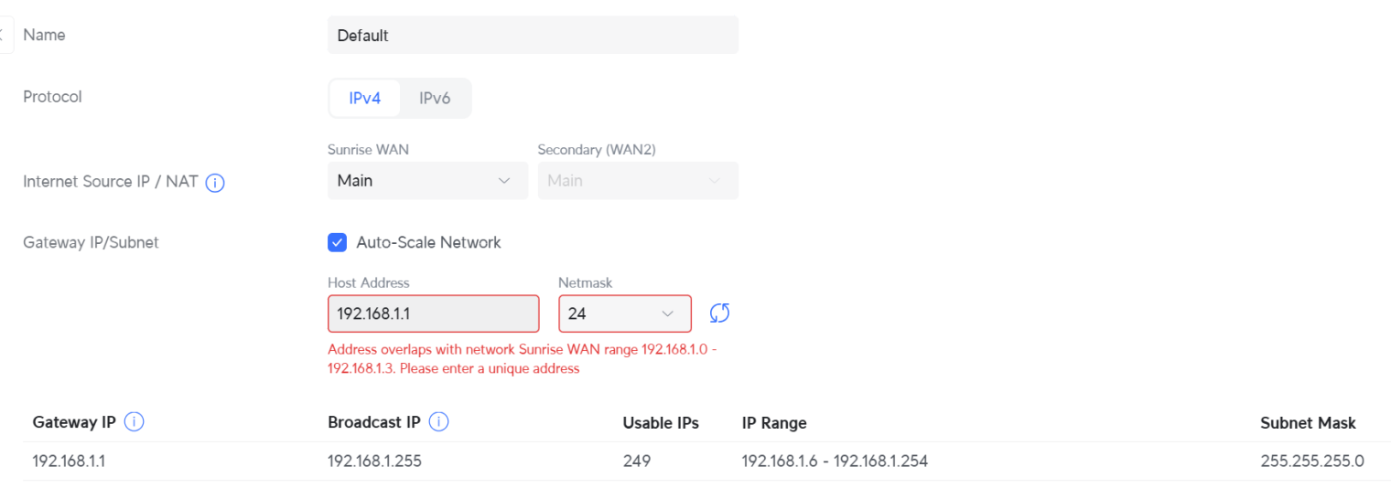The width and height of the screenshot is (1391, 488).
Task: Click the Gateway IP column header
Action: (x=74, y=423)
